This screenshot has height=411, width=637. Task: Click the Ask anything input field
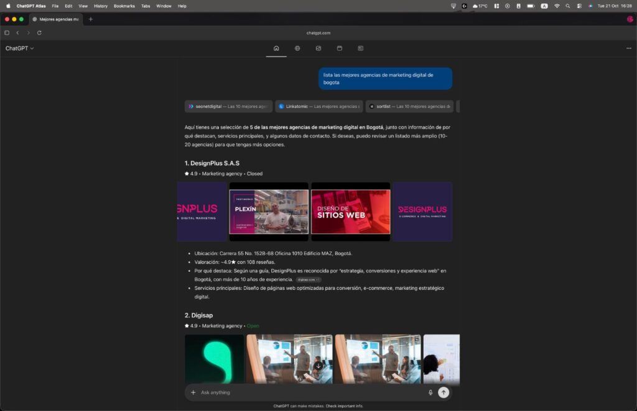click(311, 392)
